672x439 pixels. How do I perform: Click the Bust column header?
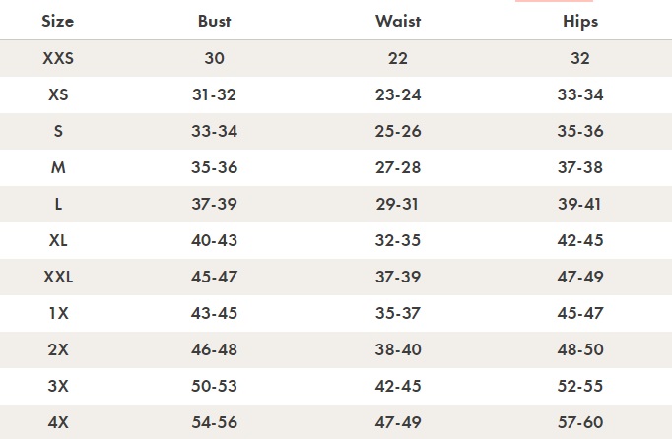point(214,21)
